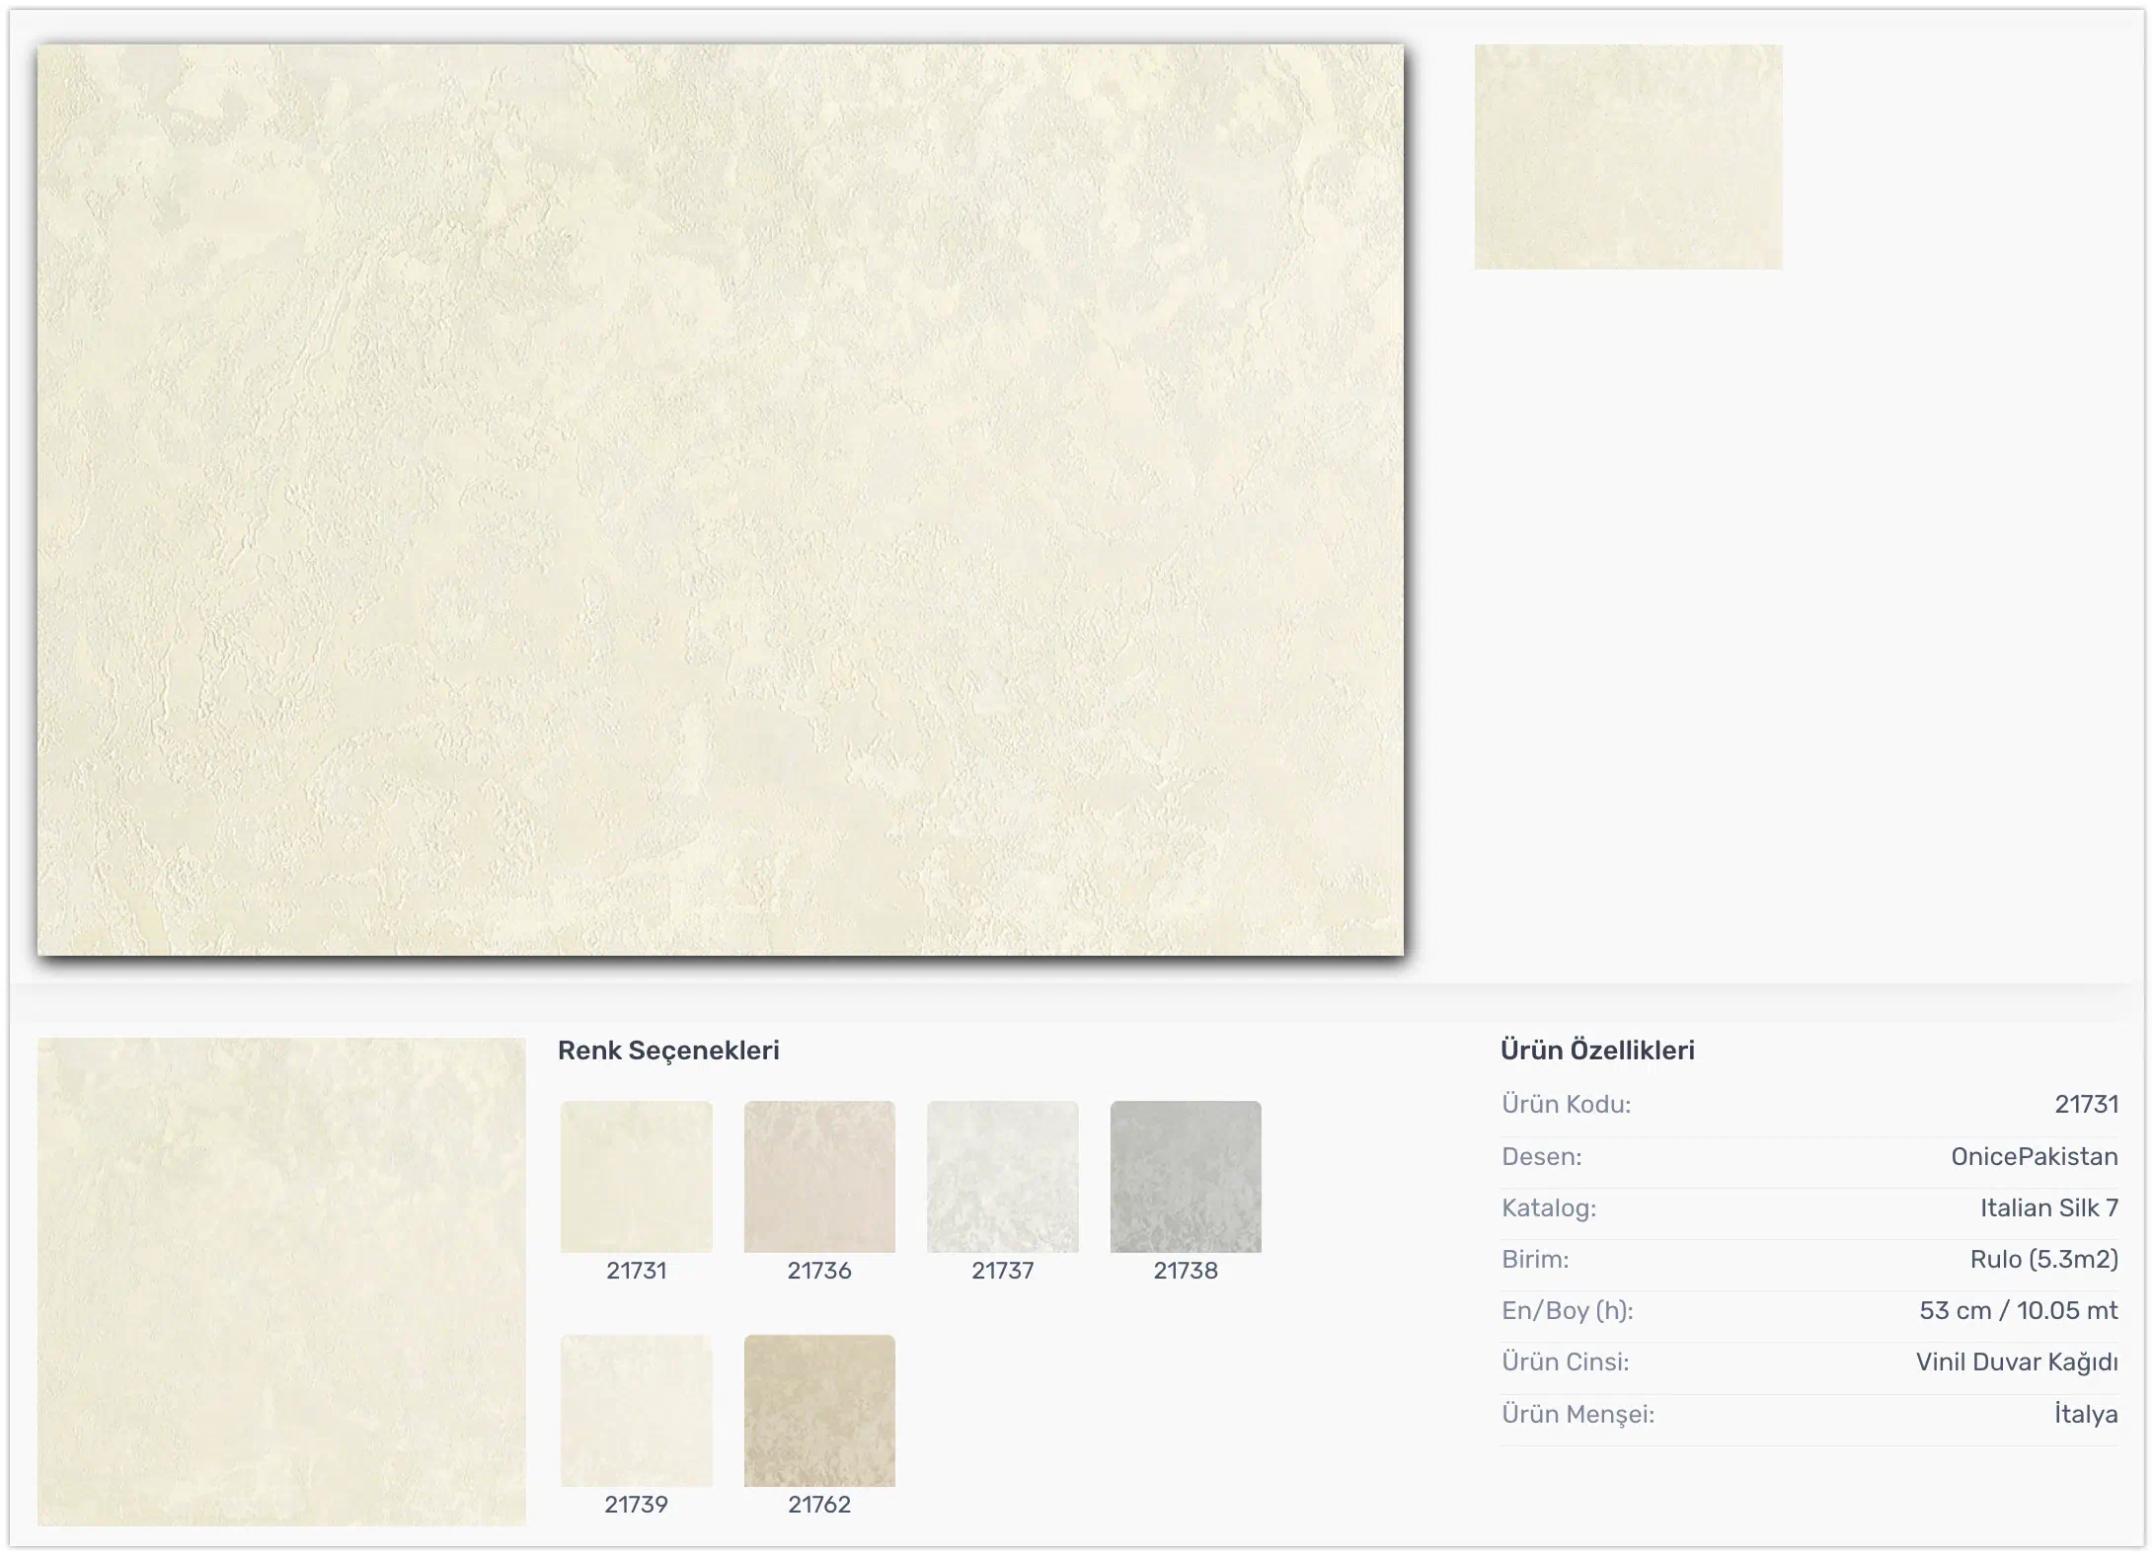Click the 'En/Boy (h):' label

(1568, 1311)
